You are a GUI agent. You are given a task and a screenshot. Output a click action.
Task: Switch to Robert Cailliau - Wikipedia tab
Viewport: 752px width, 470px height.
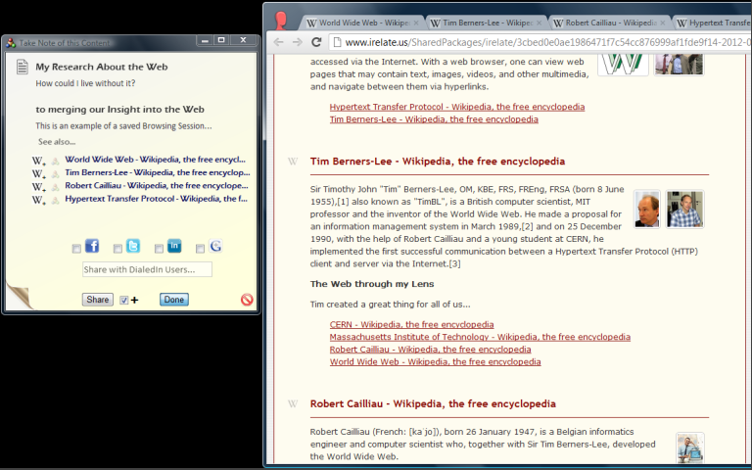click(610, 23)
